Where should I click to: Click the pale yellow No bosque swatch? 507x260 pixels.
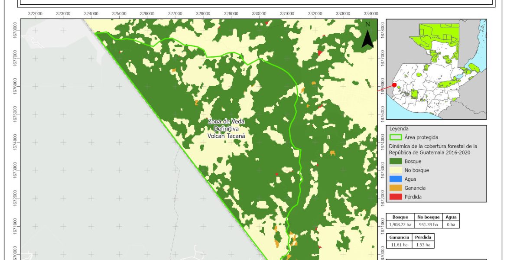(x=396, y=170)
